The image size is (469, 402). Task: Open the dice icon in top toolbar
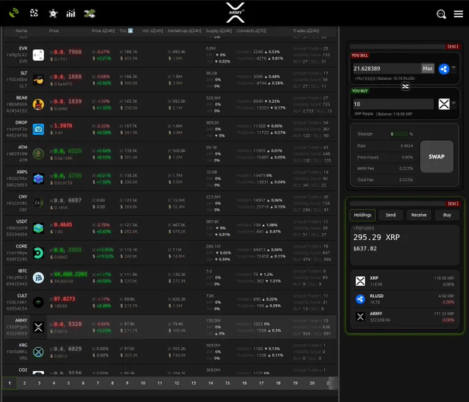(34, 13)
